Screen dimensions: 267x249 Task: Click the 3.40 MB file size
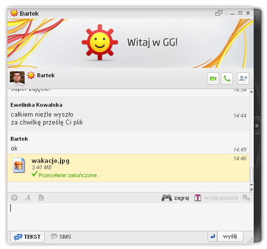point(41,167)
